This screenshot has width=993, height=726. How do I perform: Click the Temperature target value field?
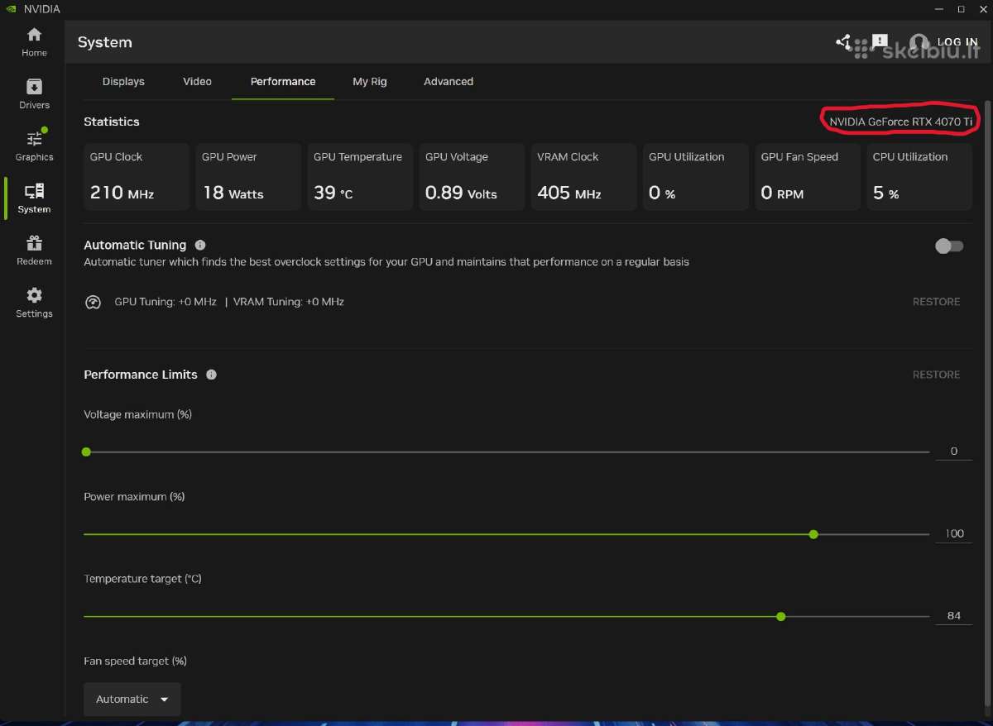tap(954, 616)
